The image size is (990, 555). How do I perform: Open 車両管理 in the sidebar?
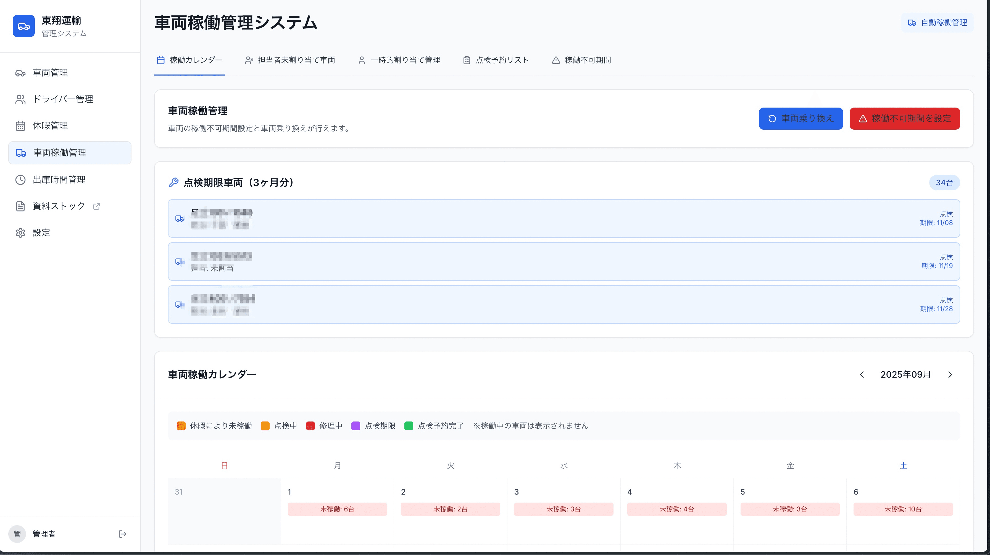click(70, 73)
